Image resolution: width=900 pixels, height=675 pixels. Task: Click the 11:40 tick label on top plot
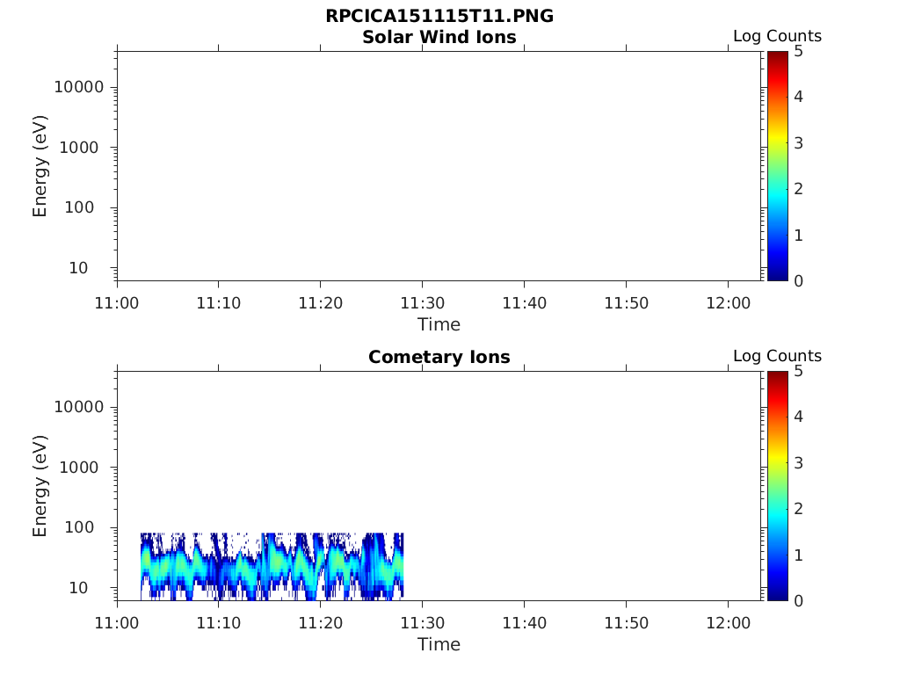click(x=525, y=303)
